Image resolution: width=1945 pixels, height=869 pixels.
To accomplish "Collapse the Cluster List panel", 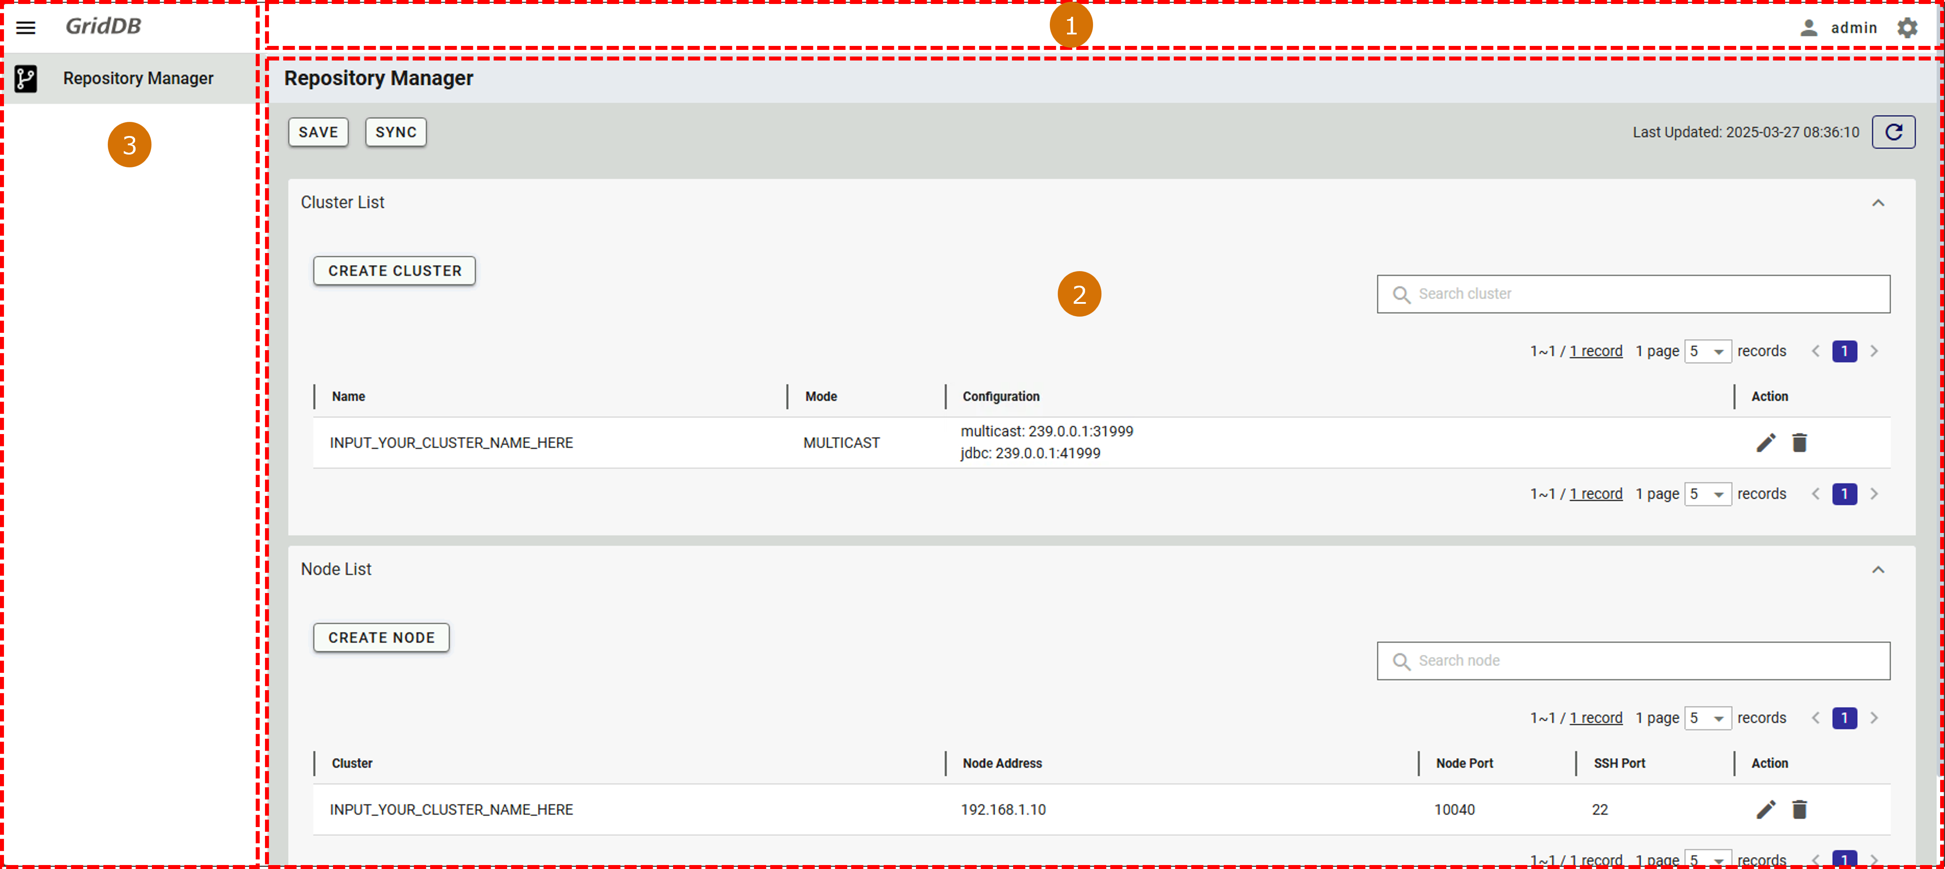I will pyautogui.click(x=1878, y=203).
